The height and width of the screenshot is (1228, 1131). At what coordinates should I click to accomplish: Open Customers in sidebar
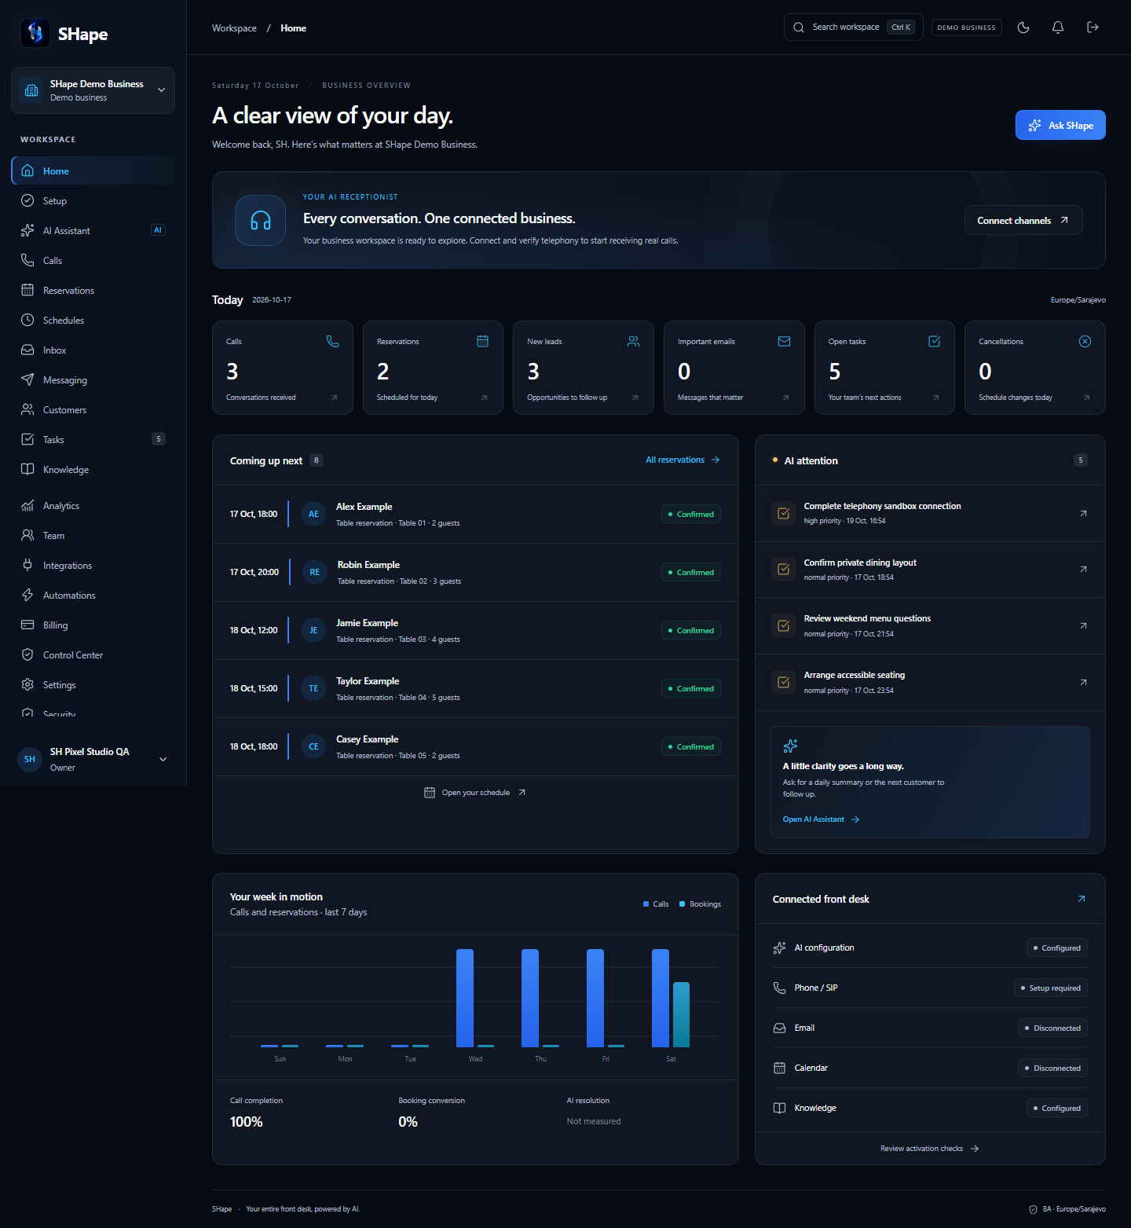(x=93, y=409)
